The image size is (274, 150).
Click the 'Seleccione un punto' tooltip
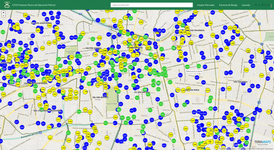tap(194, 71)
